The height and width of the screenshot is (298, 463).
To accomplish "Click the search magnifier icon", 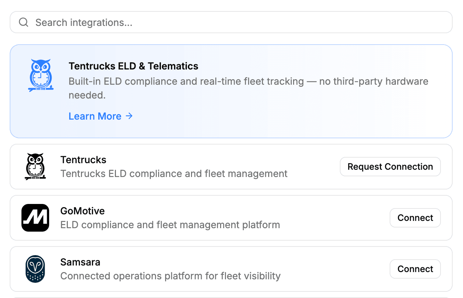I will click(x=24, y=22).
